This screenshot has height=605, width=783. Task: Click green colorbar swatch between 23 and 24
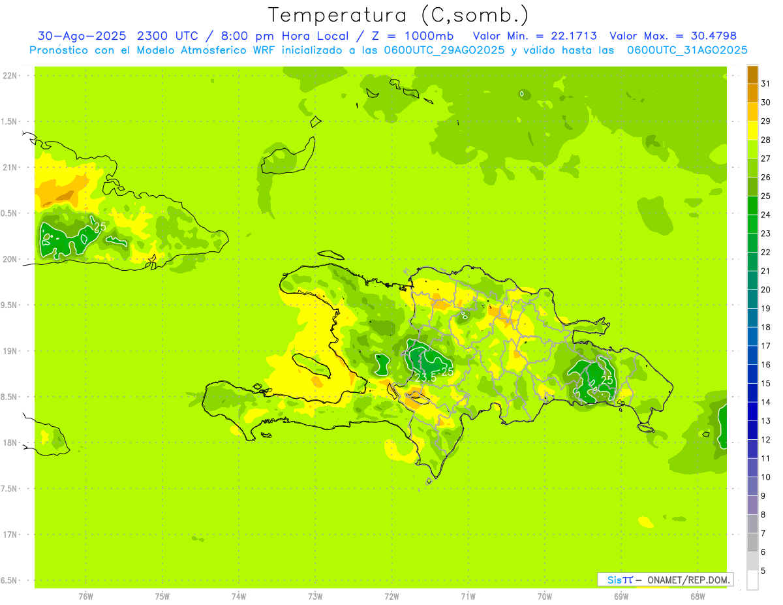[752, 224]
